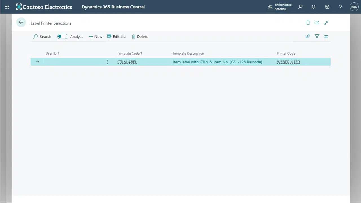Open the Template Code column sort dropdown
Image resolution: width=361 pixels, height=203 pixels.
(129, 53)
